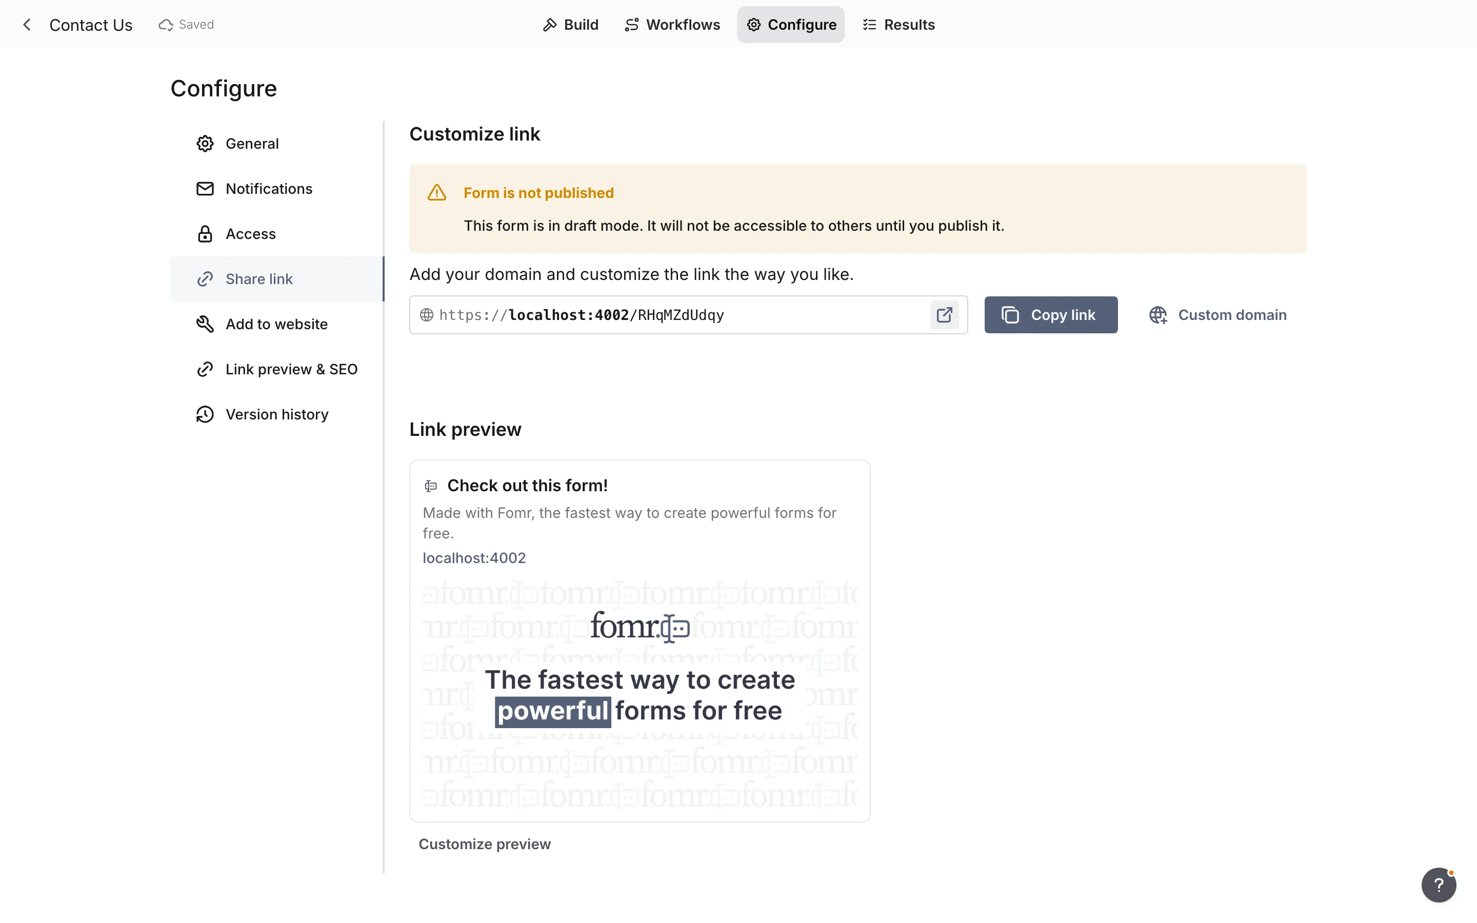This screenshot has width=1477, height=923.
Task: Click the link preview card image
Action: tap(640, 695)
